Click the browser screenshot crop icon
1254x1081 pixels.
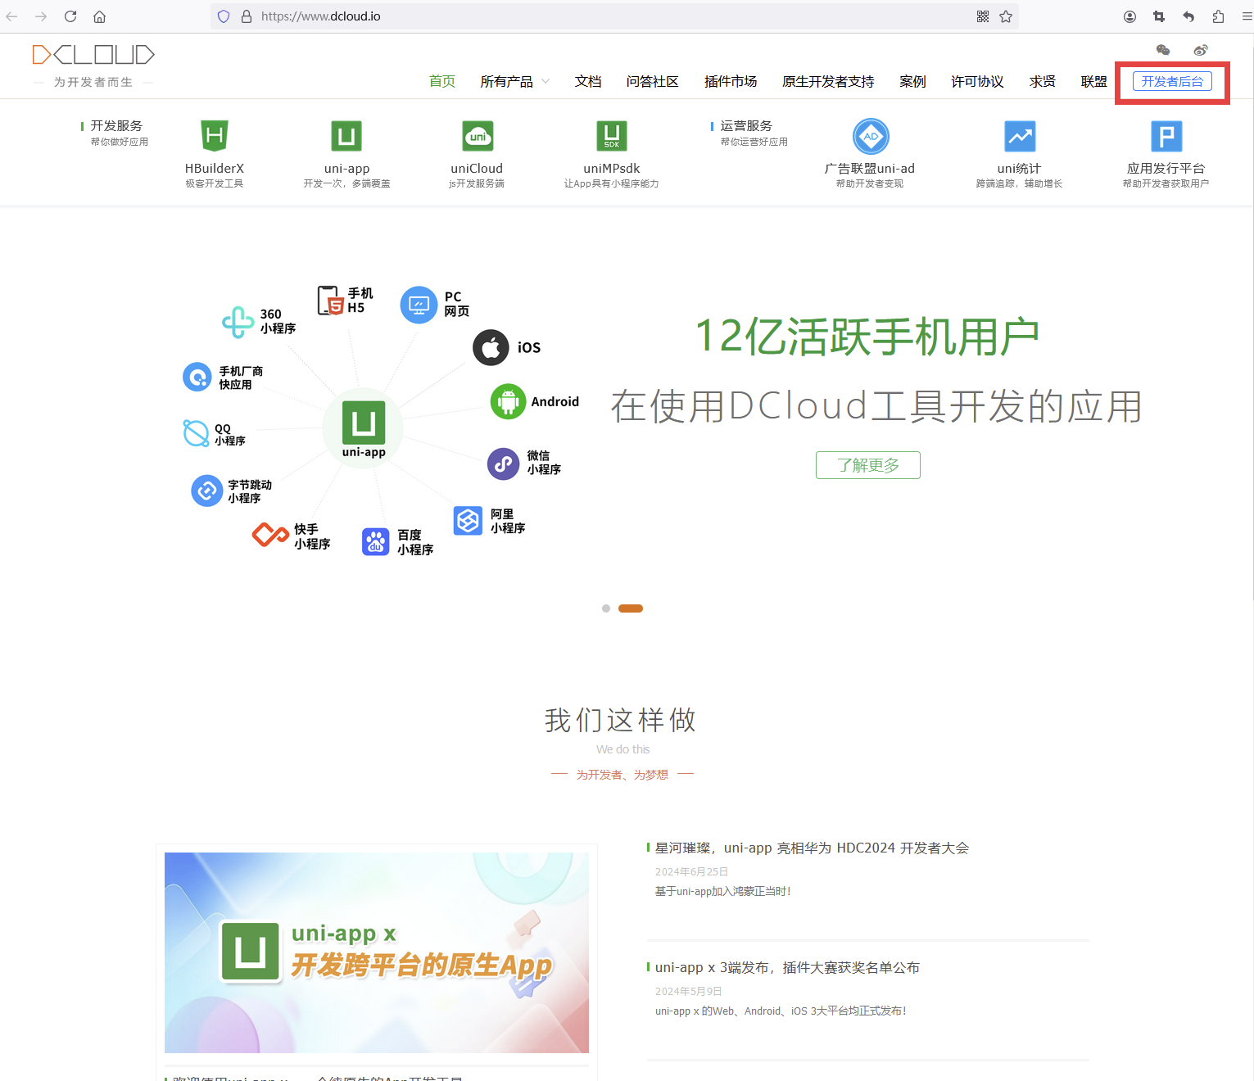click(x=1159, y=16)
